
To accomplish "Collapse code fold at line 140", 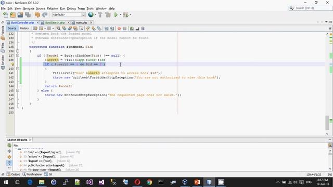I will pyautogui.click(x=18, y=69).
